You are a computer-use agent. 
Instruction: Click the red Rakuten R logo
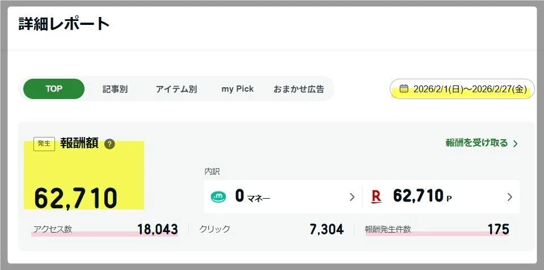pyautogui.click(x=376, y=197)
